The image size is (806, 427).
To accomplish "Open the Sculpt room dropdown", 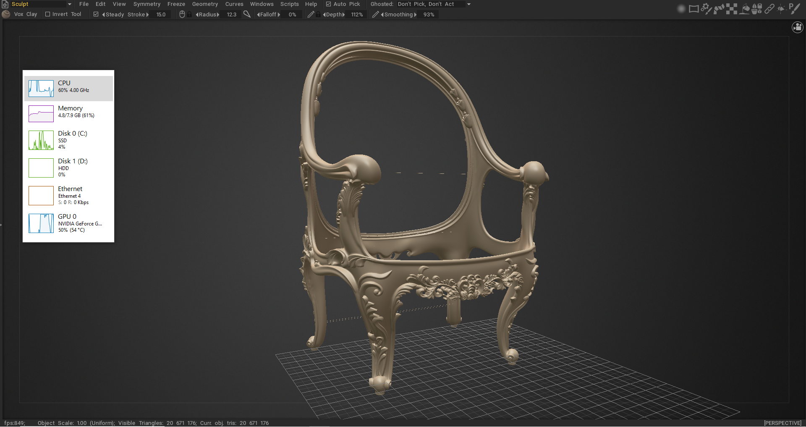I will click(x=41, y=4).
